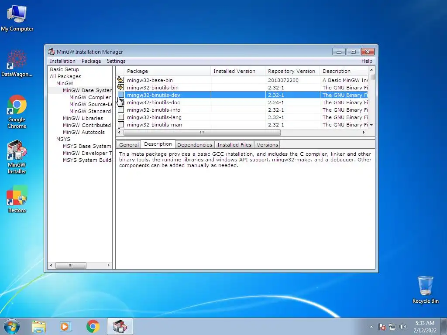The width and height of the screenshot is (447, 335).
Task: Click package list horizontal scrollbar thumb
Action: click(x=202, y=132)
